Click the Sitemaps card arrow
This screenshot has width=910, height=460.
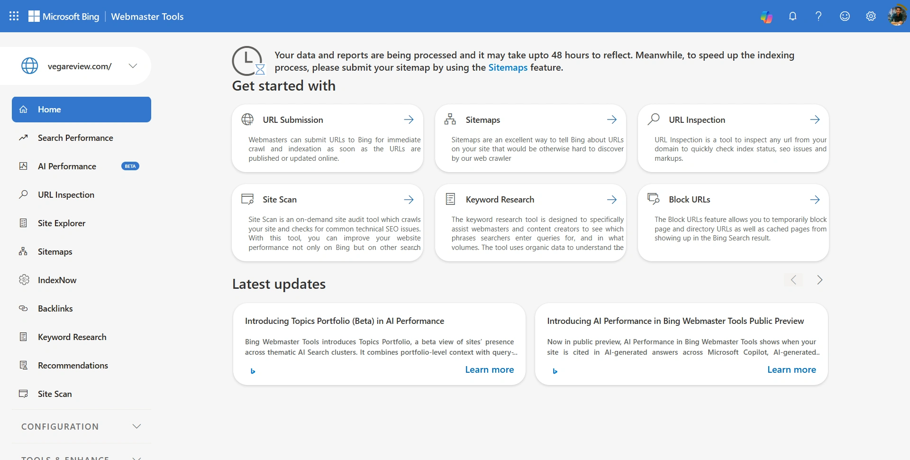(612, 120)
